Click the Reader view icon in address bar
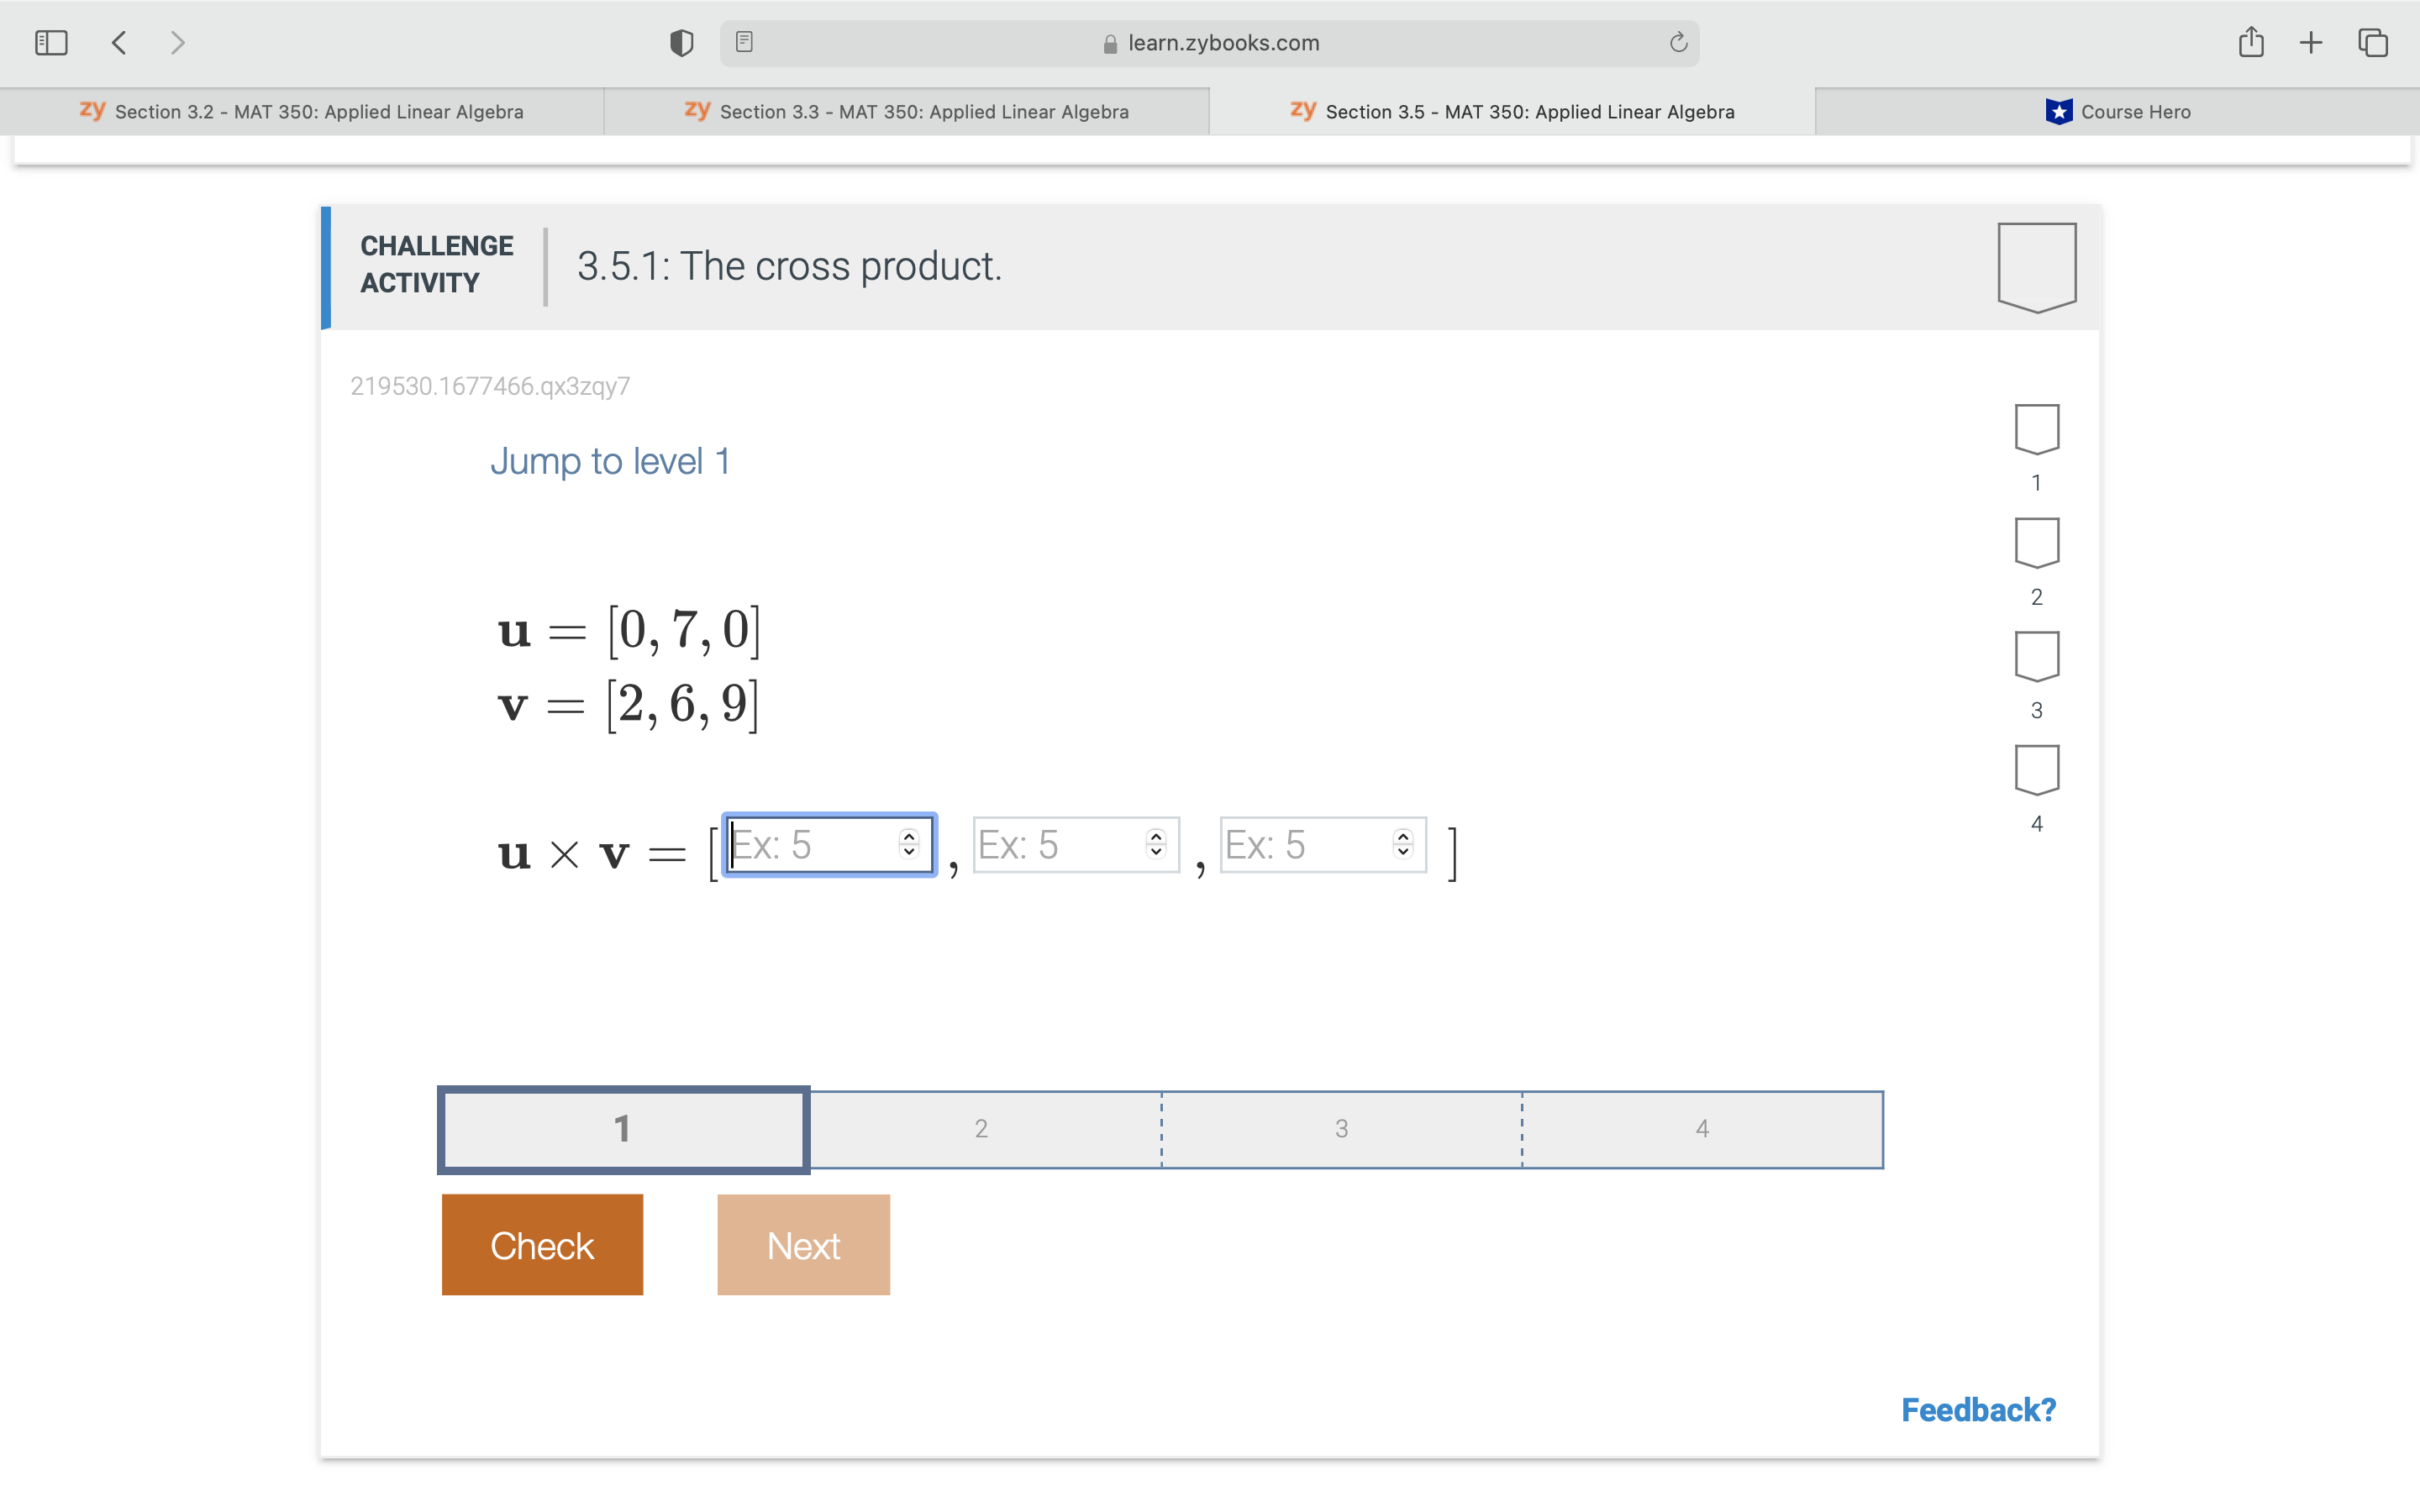Image resolution: width=2420 pixels, height=1512 pixels. tap(744, 42)
